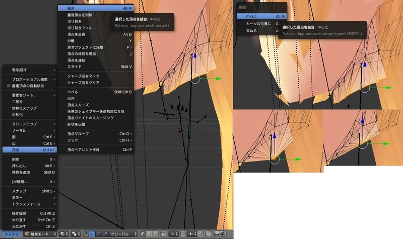Choose 頂点ペアレント作成 menu entry
The width and height of the screenshot is (403, 239).
[x=96, y=149]
